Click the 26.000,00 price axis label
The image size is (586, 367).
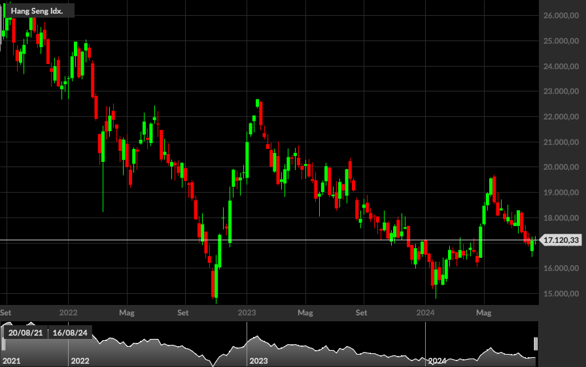(561, 15)
